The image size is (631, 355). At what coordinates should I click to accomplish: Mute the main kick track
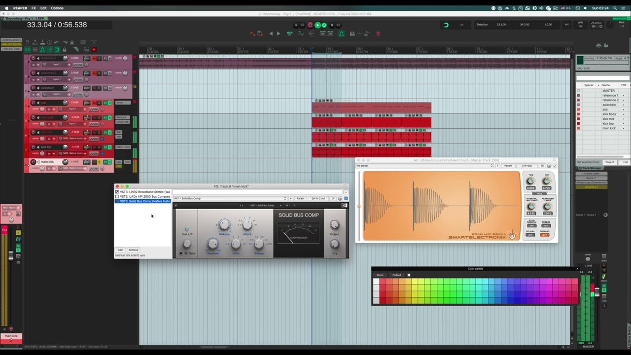point(95,162)
